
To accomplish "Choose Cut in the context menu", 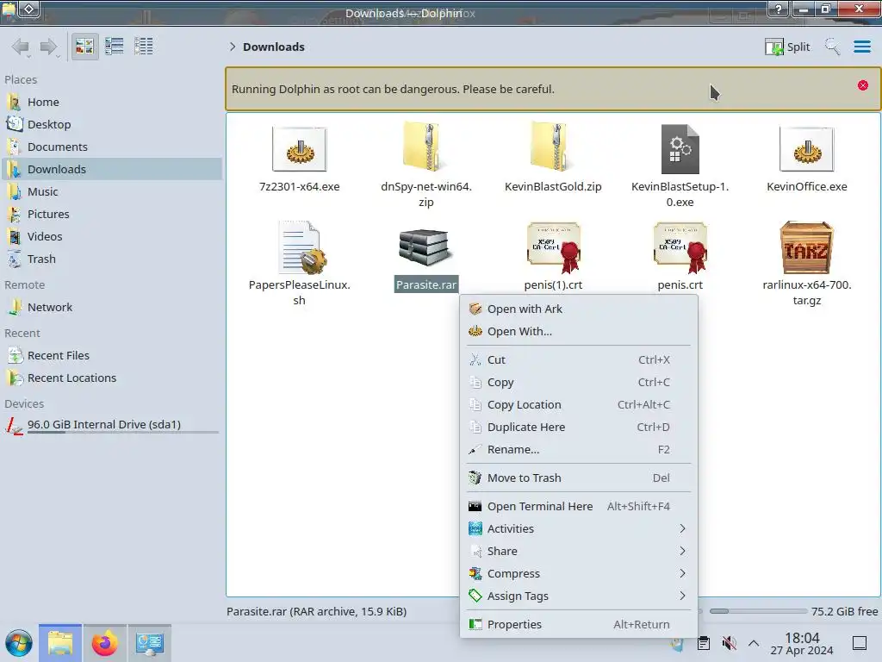I will [579, 359].
